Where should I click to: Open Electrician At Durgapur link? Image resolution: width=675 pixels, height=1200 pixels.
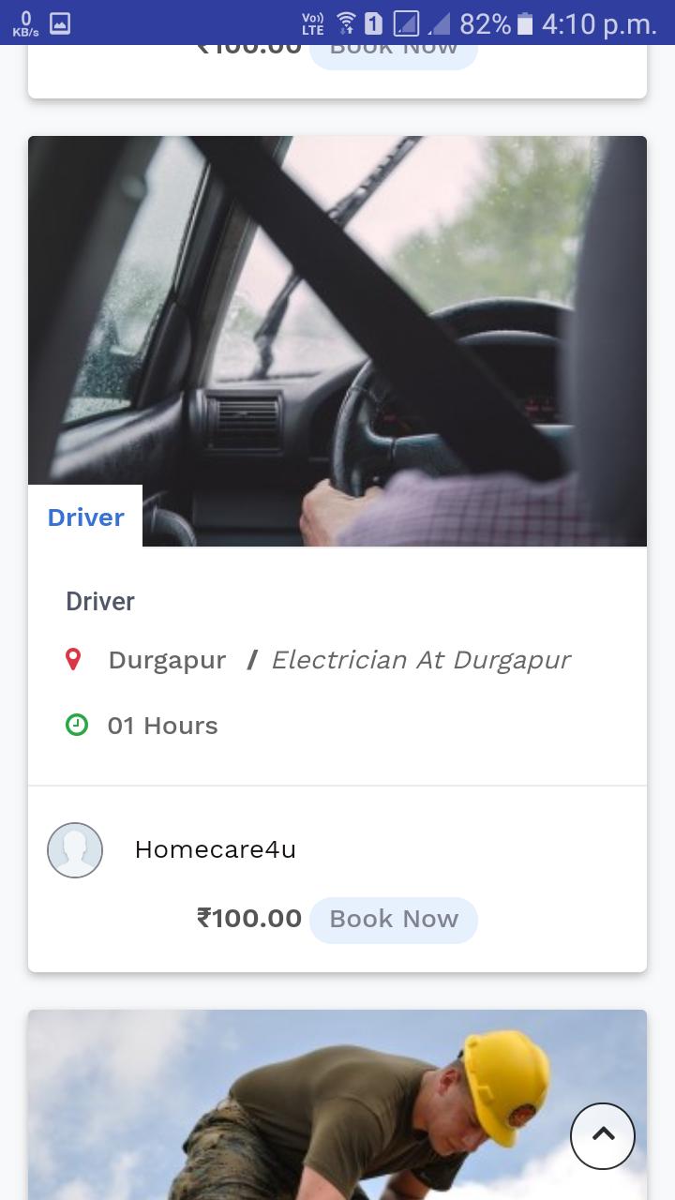[x=420, y=660]
